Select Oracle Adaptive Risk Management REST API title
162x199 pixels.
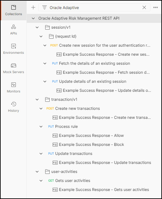[79, 18]
